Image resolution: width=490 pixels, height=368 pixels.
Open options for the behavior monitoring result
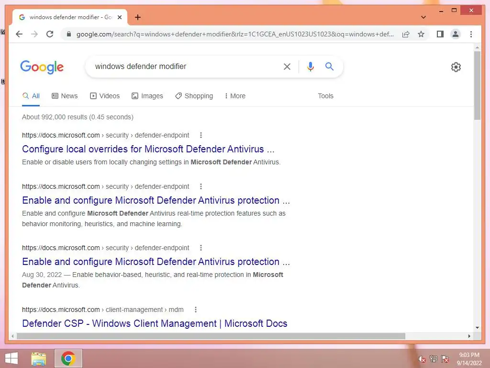pos(201,186)
